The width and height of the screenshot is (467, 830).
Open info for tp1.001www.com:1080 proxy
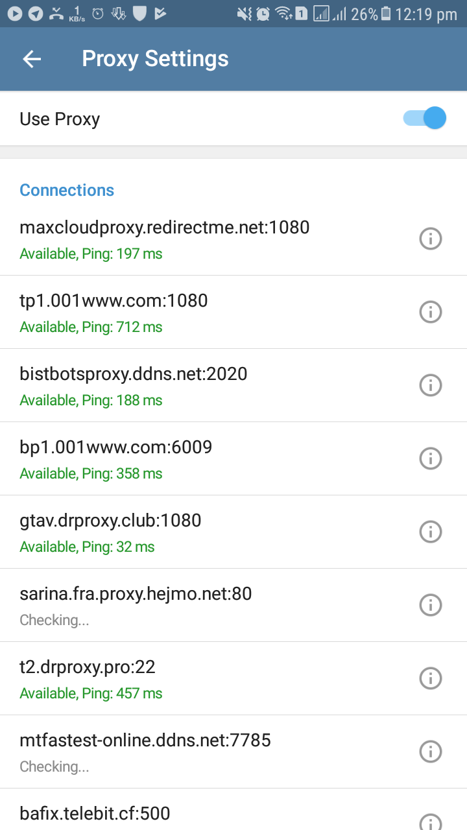coord(430,312)
